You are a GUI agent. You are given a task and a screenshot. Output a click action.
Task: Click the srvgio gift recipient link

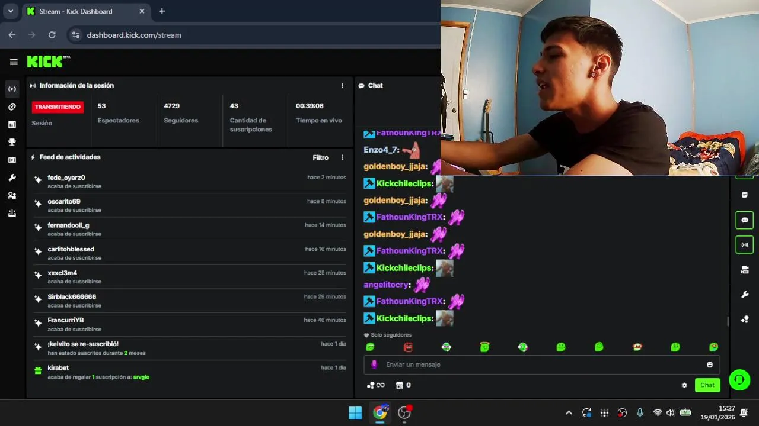click(x=141, y=377)
